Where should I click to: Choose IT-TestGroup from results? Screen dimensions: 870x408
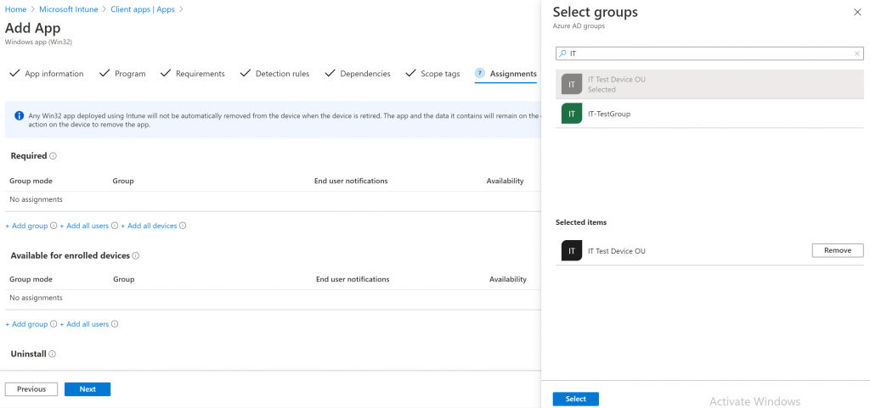point(709,114)
